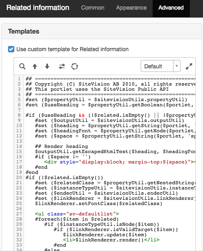Click the Use custom template label text

click(x=72, y=49)
